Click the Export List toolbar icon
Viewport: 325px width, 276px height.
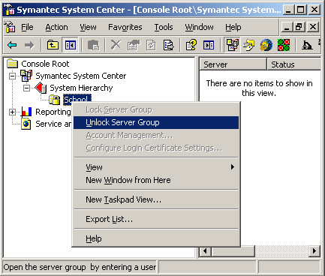click(x=168, y=45)
